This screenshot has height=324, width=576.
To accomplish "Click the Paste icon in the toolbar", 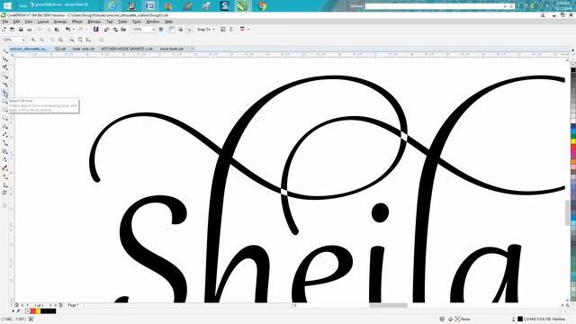I will point(57,29).
